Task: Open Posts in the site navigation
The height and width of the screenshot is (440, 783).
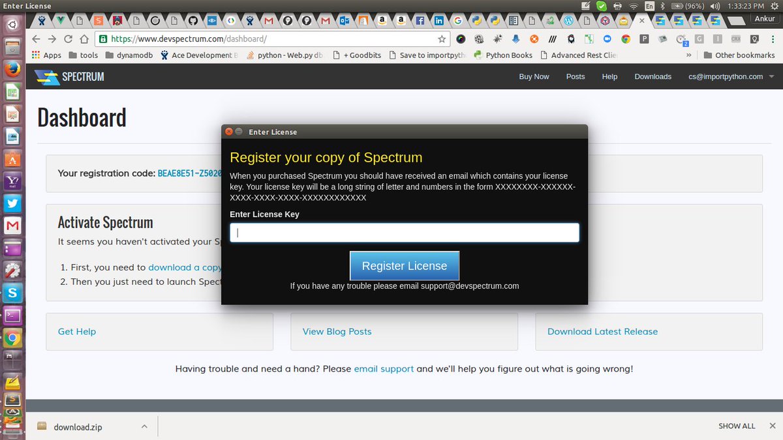Action: 576,76
